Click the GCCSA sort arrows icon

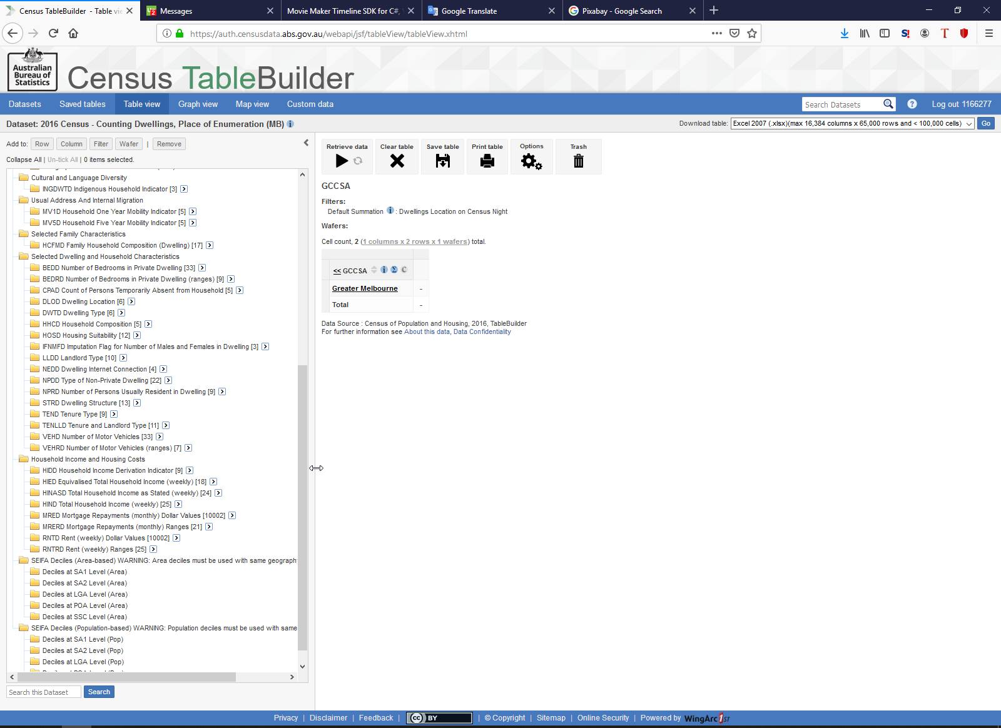click(374, 270)
